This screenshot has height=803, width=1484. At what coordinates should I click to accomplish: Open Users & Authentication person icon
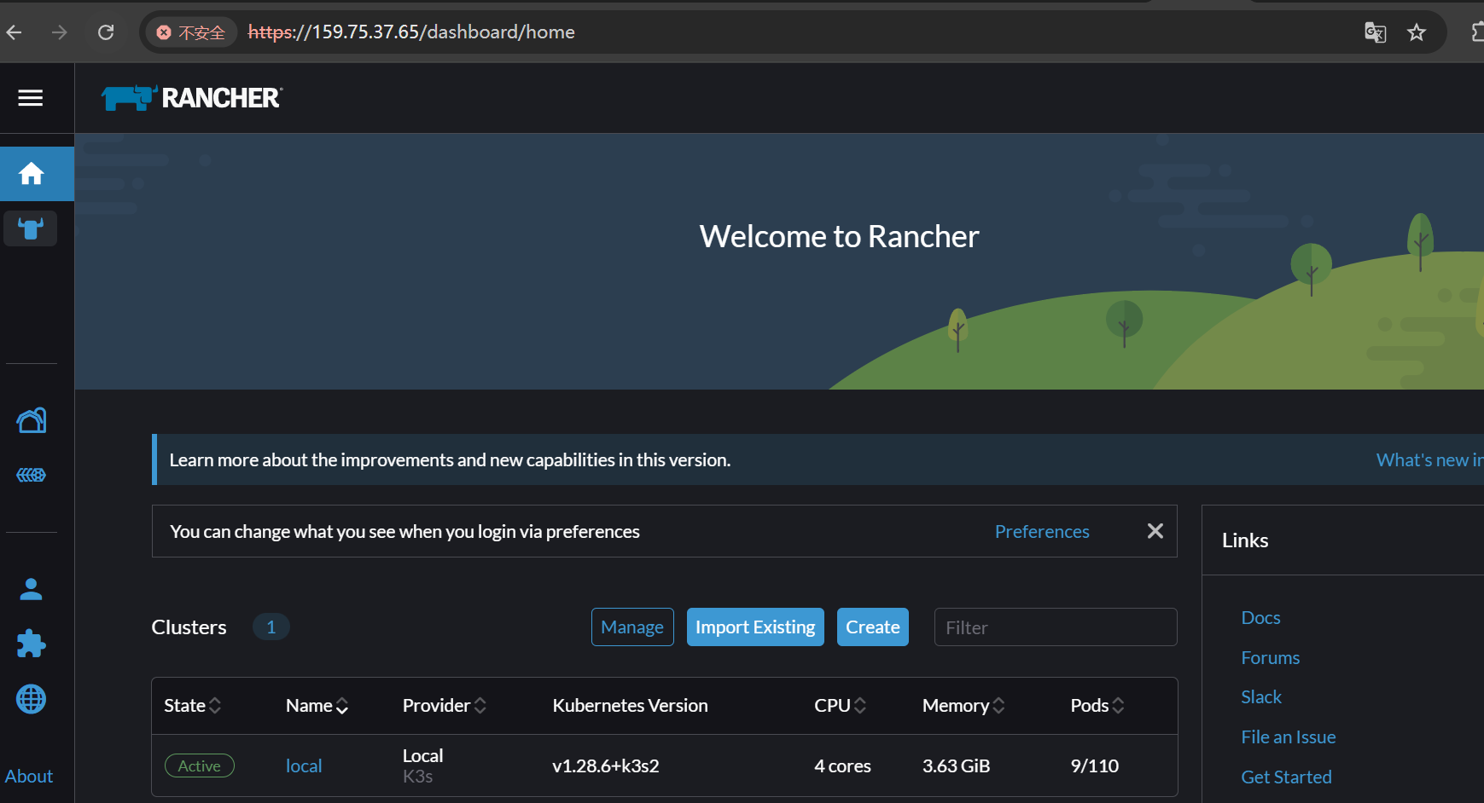pos(32,589)
